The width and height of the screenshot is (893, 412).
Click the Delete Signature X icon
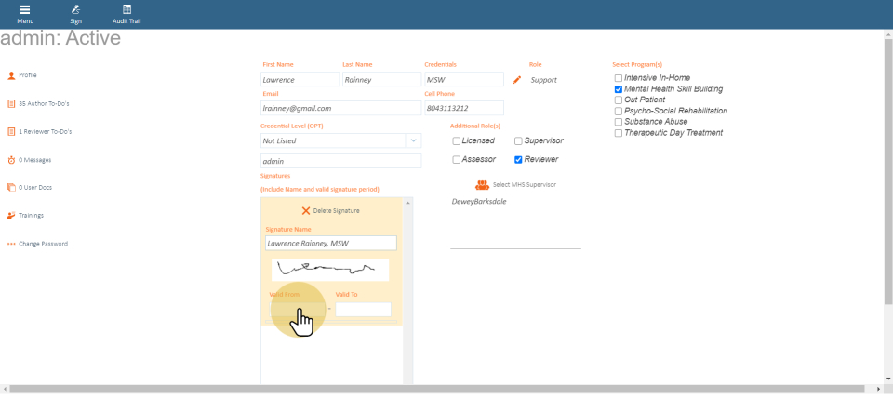point(306,211)
